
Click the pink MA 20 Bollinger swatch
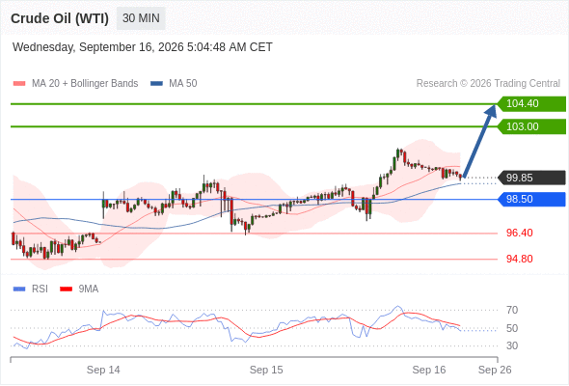[x=19, y=84]
